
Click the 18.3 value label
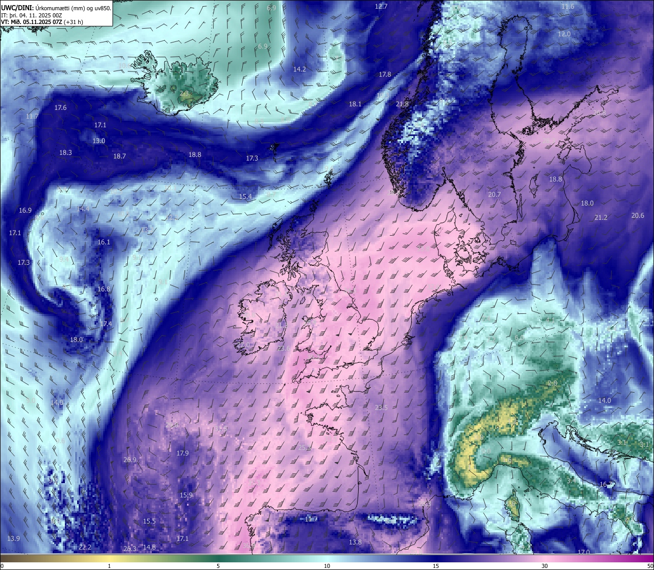click(65, 153)
